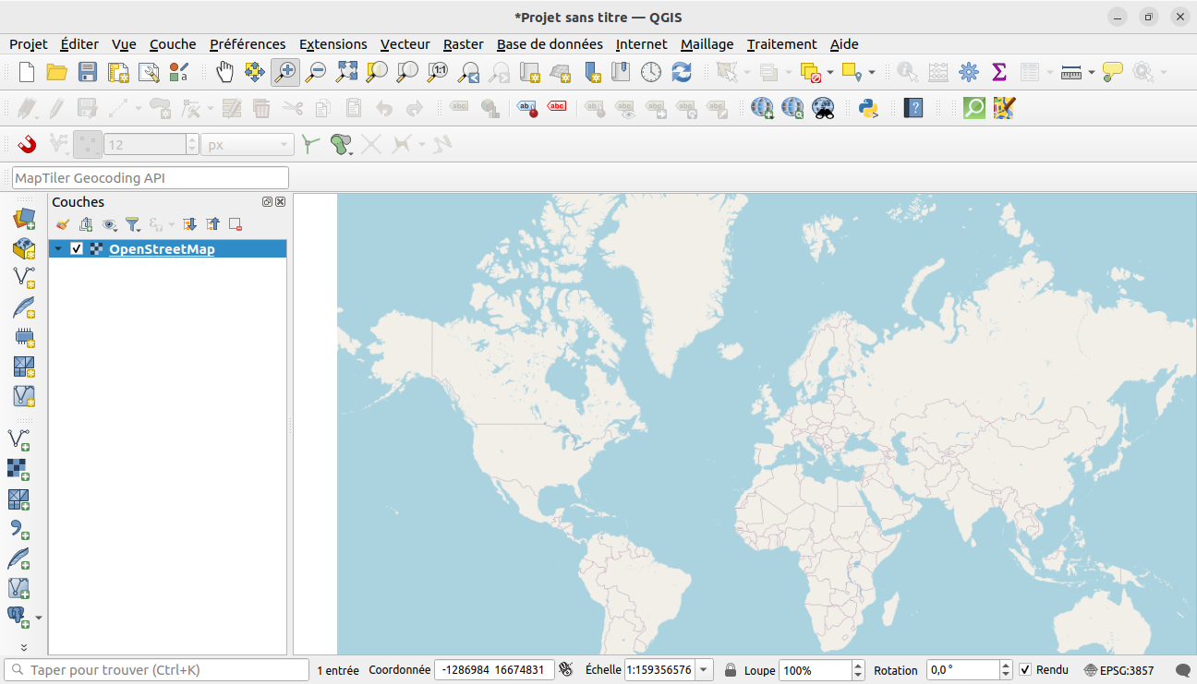Increase the Rotation value
Screen dimensions: 1197x684
(x=1007, y=666)
